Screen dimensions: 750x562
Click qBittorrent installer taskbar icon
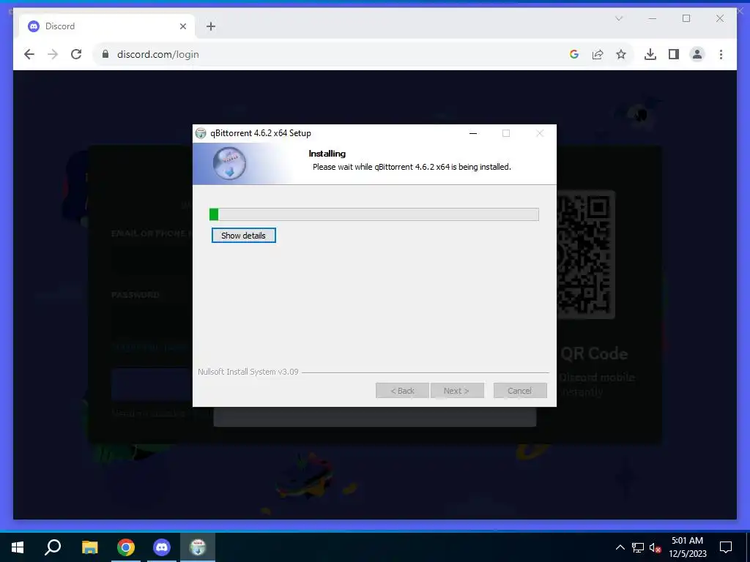coord(198,547)
